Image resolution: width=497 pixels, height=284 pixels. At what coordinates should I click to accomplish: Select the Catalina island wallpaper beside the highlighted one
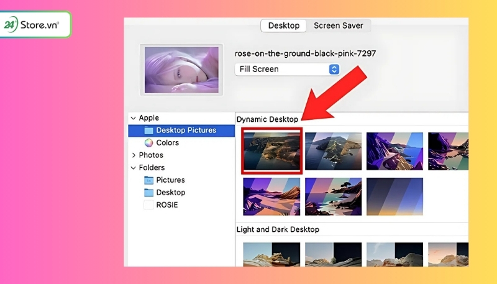click(333, 151)
